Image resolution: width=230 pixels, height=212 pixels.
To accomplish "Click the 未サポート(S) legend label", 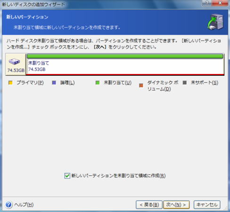I will (205, 82).
